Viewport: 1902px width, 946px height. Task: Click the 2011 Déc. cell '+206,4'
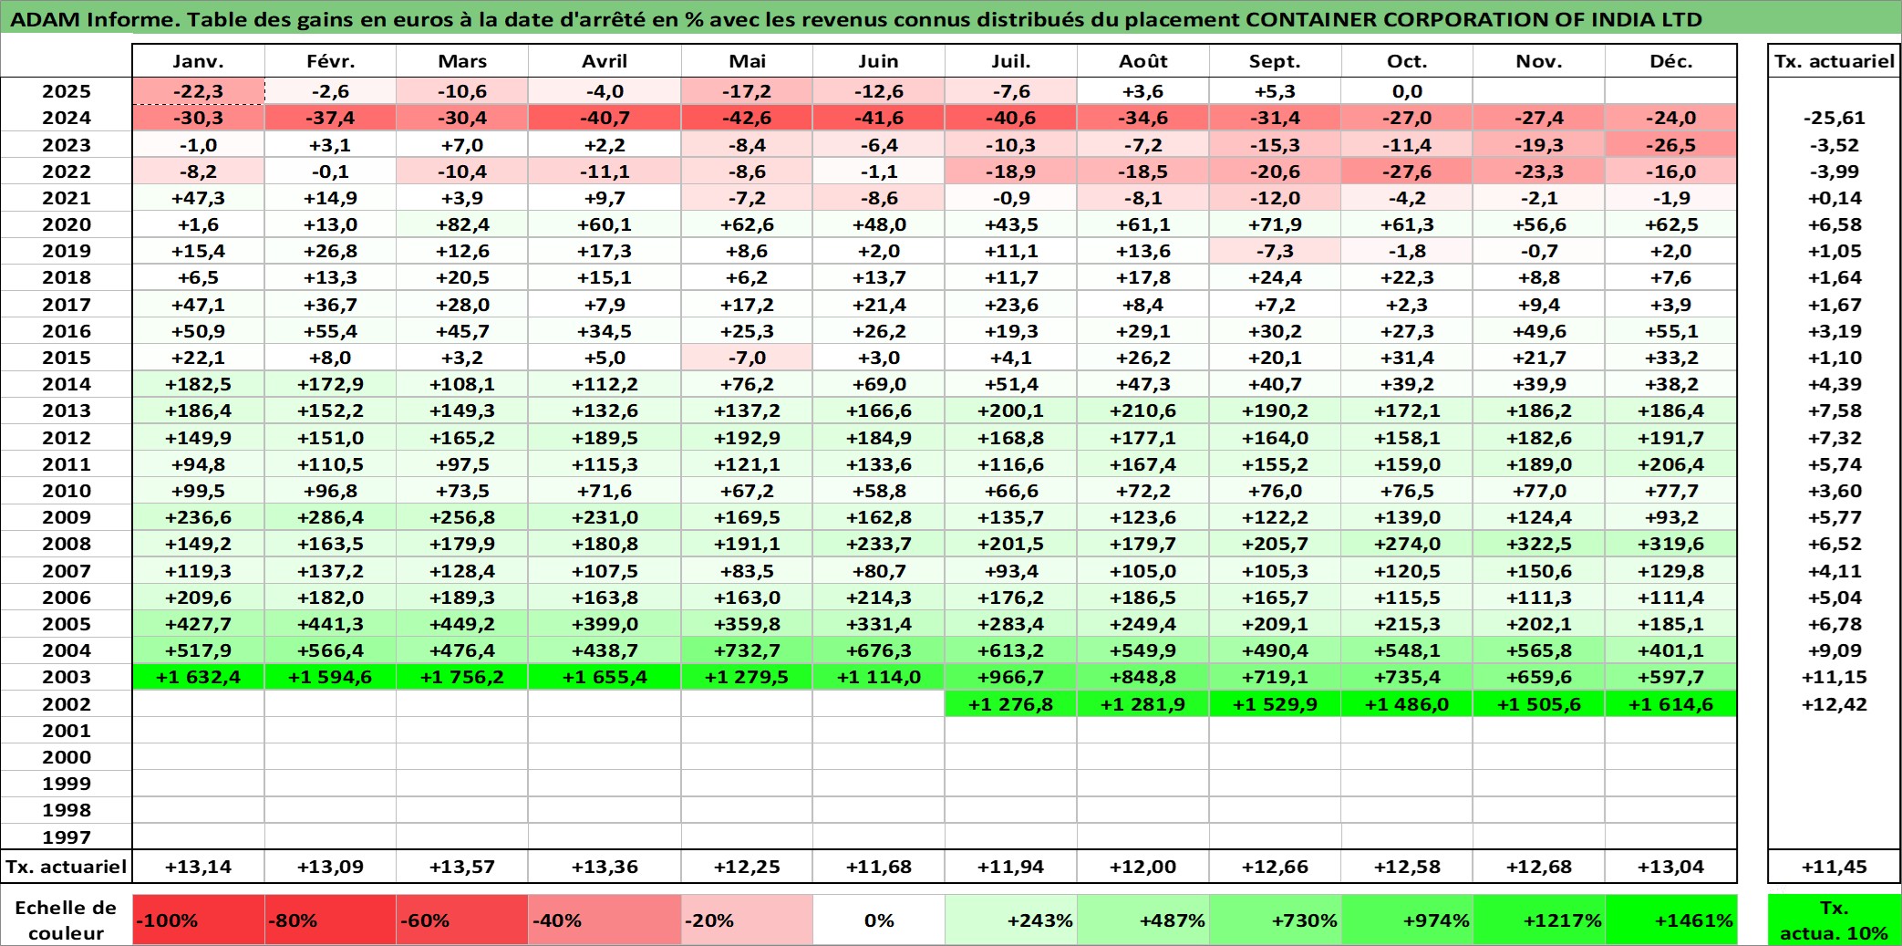point(1670,464)
